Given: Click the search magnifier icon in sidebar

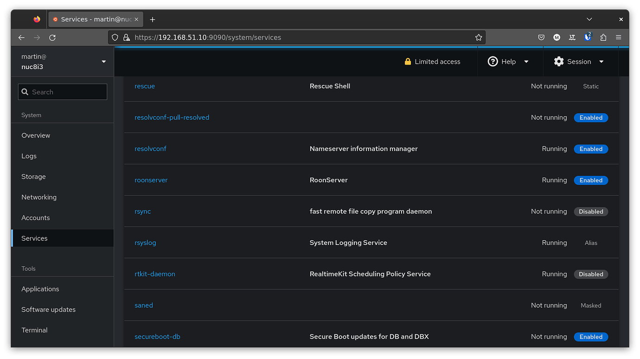Looking at the screenshot, I should pos(25,92).
